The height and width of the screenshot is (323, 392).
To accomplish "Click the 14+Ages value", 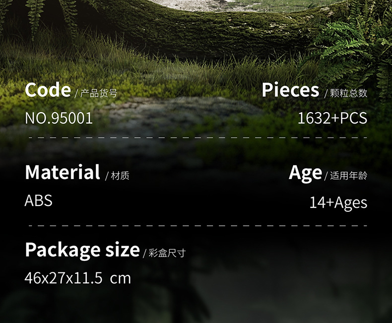I will point(338,202).
